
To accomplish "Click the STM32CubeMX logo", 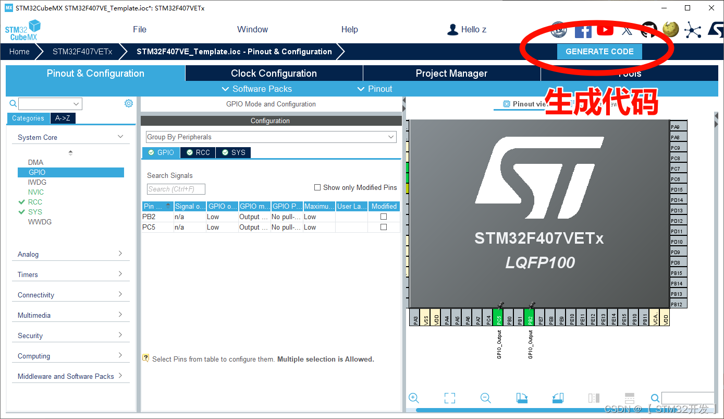I will click(23, 30).
